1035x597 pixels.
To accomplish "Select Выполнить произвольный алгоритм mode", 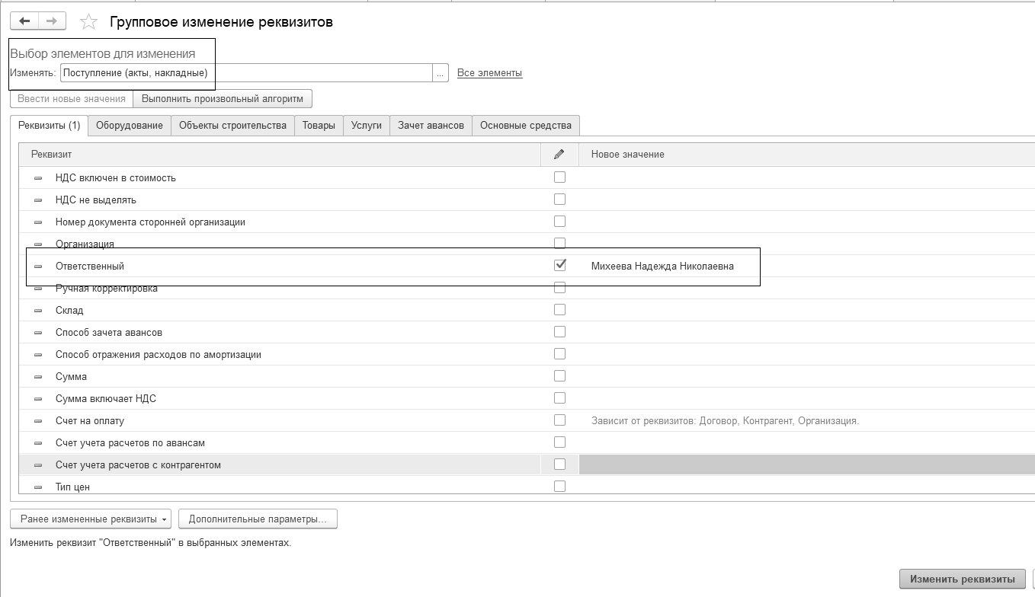I will pyautogui.click(x=223, y=99).
